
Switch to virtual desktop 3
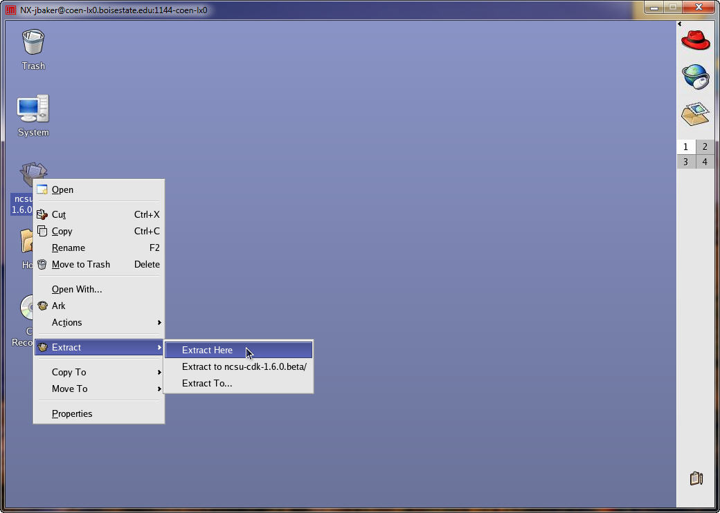[685, 161]
